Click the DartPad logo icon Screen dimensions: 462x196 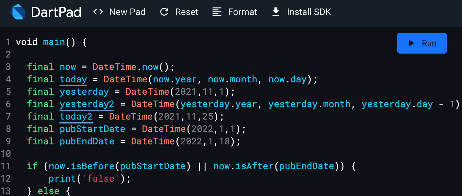click(18, 12)
